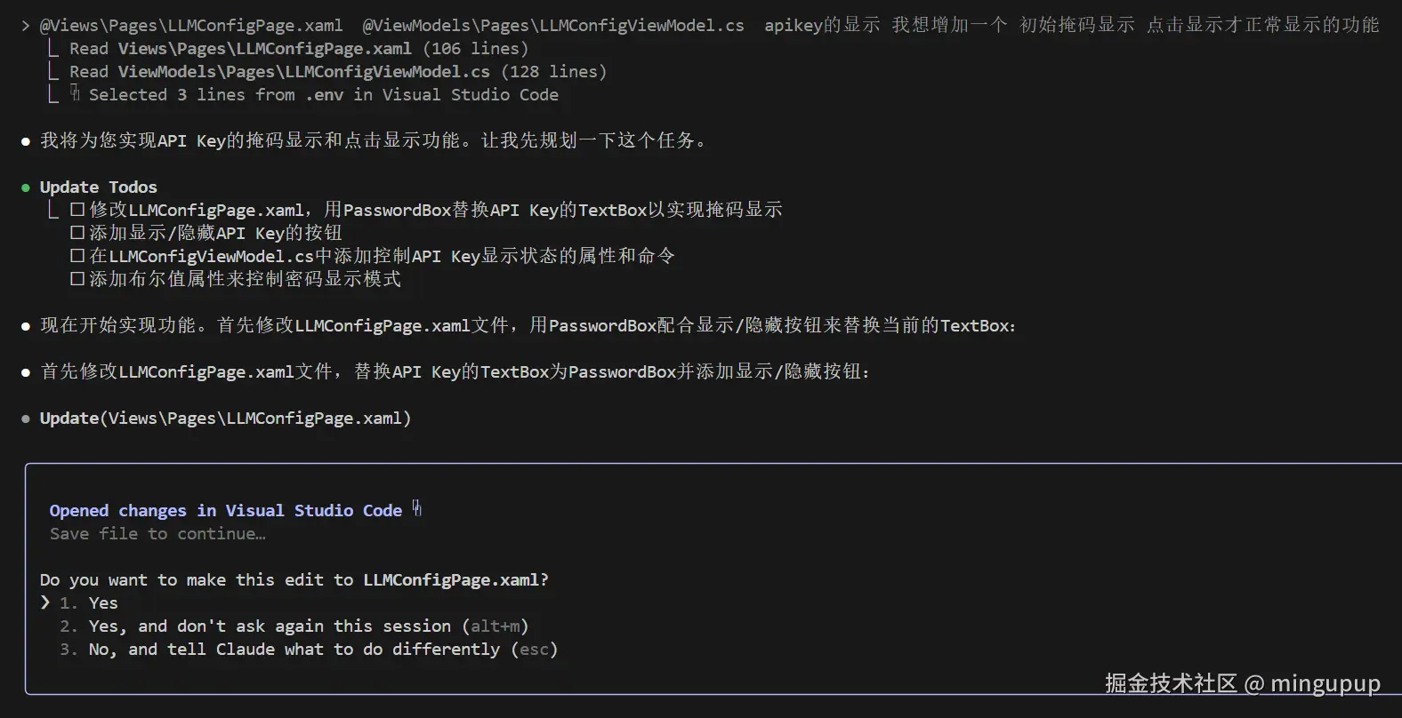Click the Update(Views\Pages\LLMConfigPage.xaml) line
This screenshot has height=718, width=1402.
225,418
